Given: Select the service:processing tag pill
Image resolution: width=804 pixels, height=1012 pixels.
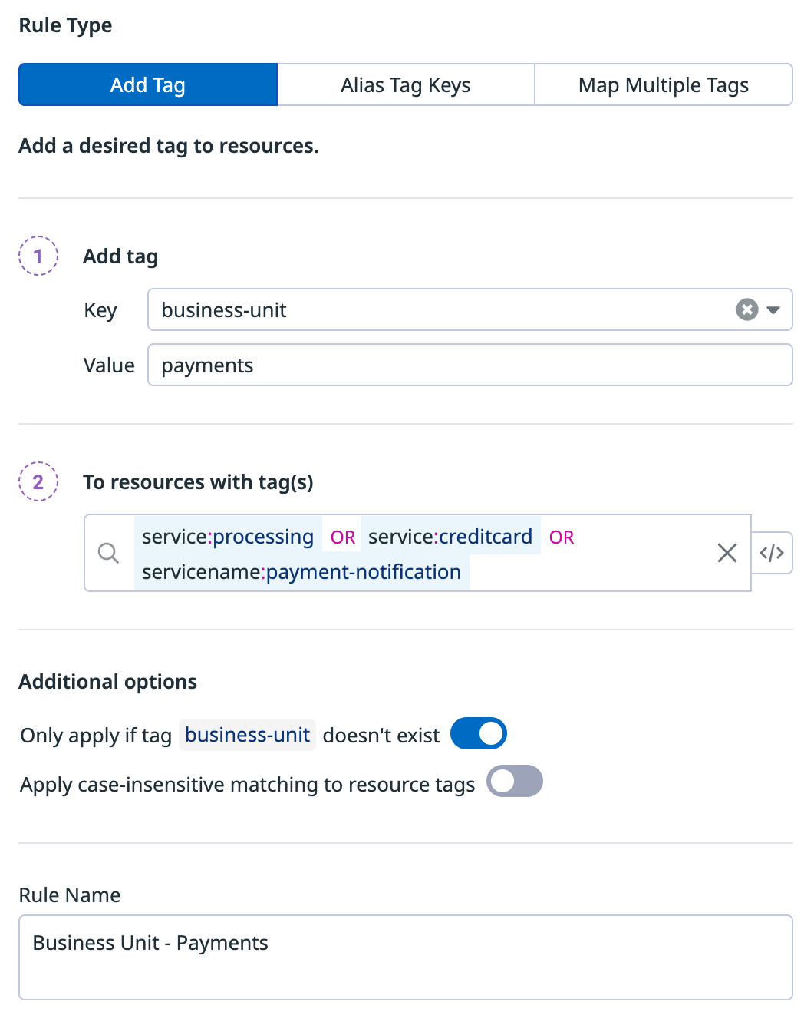Looking at the screenshot, I should point(228,536).
